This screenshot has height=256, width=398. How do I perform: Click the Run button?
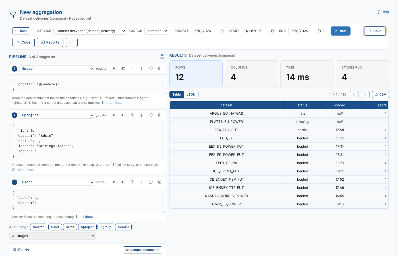click(x=341, y=31)
